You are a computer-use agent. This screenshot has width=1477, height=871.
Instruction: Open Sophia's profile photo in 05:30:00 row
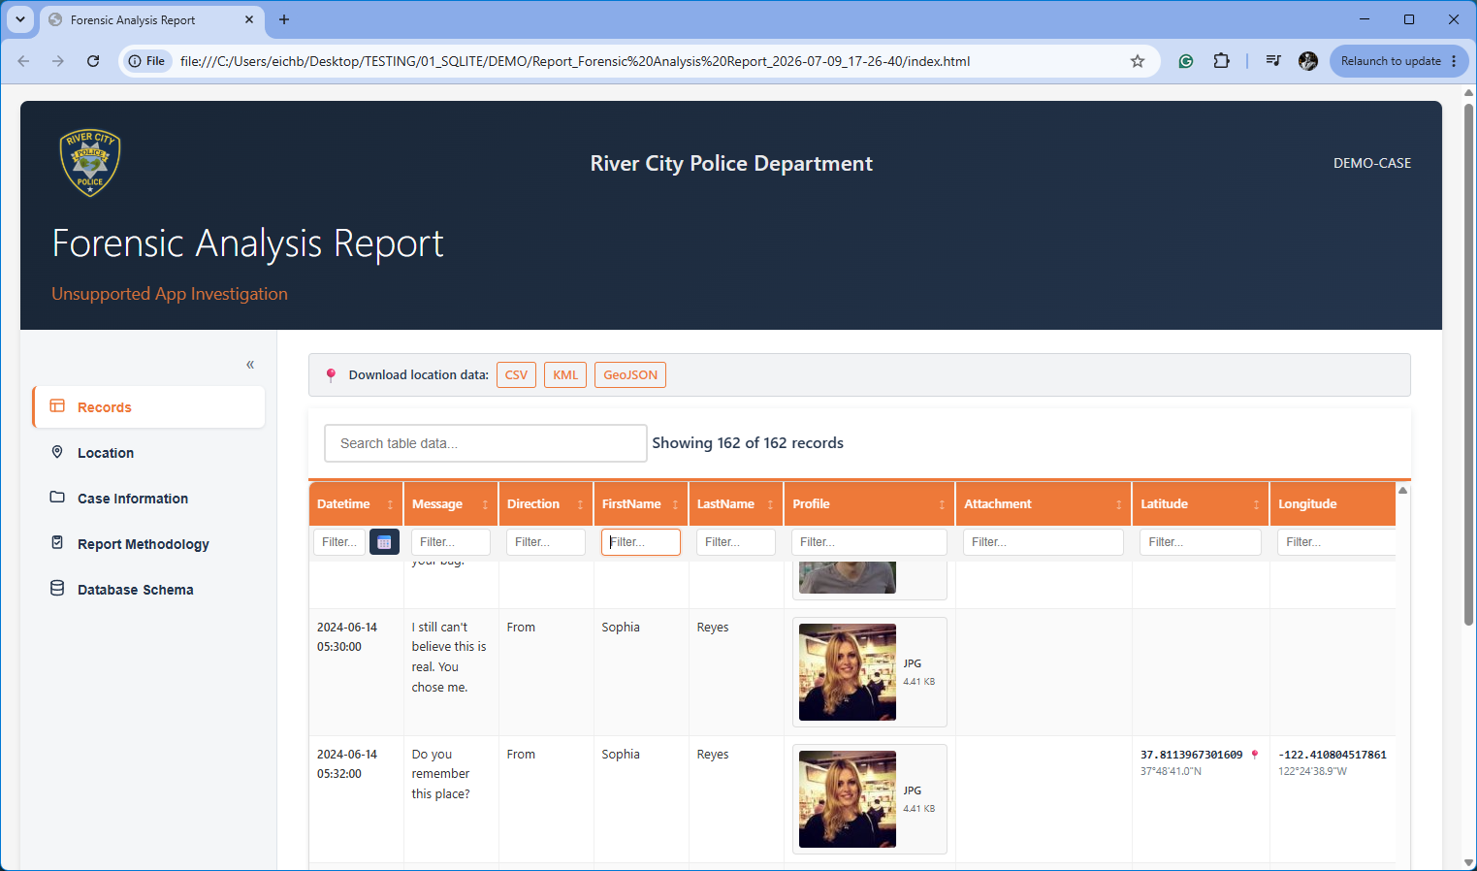[848, 672]
